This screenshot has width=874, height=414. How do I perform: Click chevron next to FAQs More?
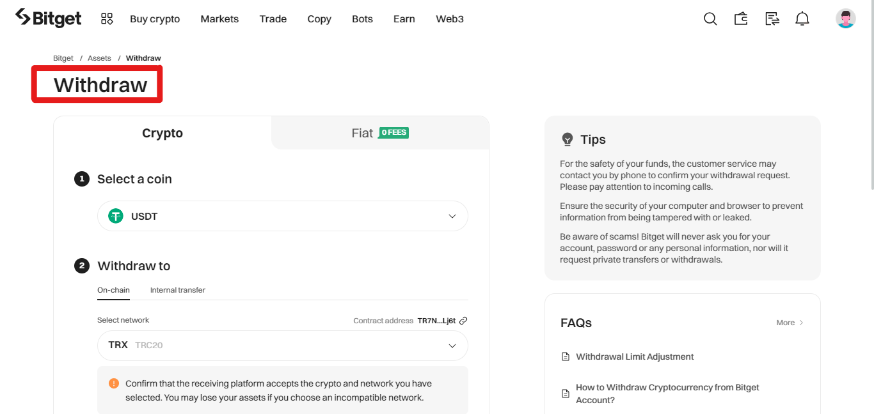coord(801,323)
